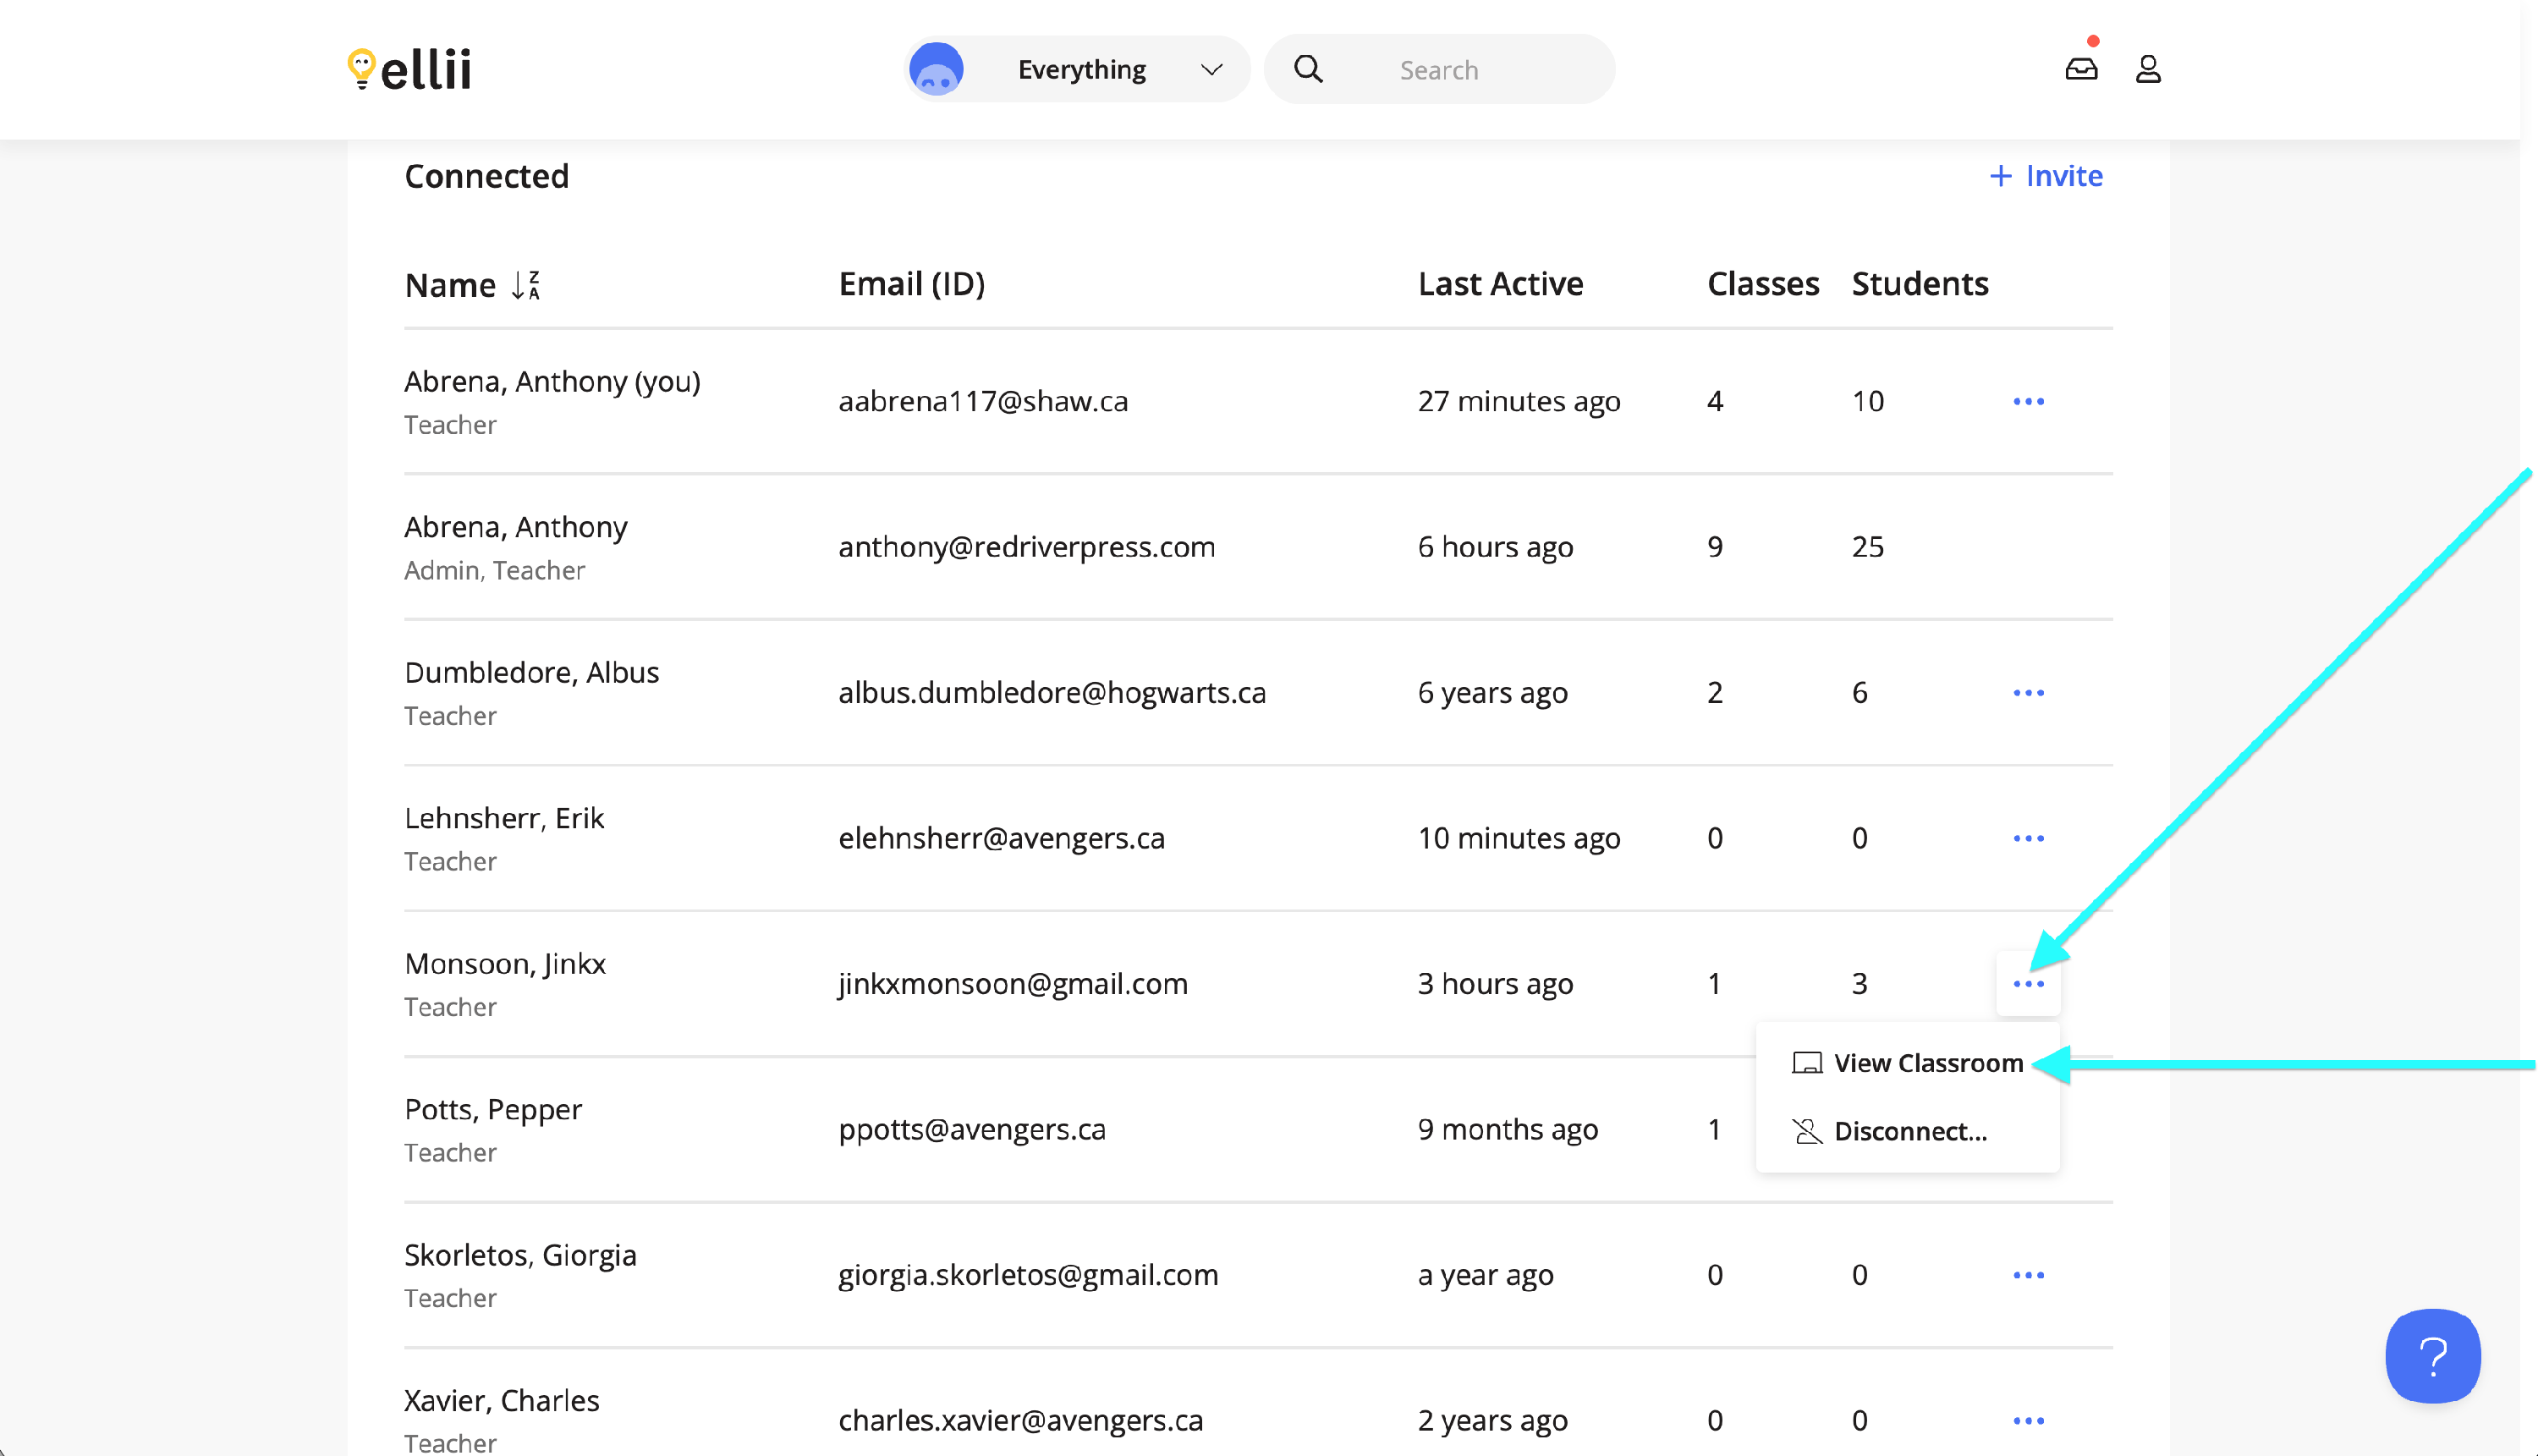2538x1456 pixels.
Task: Open the inbox notifications icon
Action: [x=2081, y=69]
